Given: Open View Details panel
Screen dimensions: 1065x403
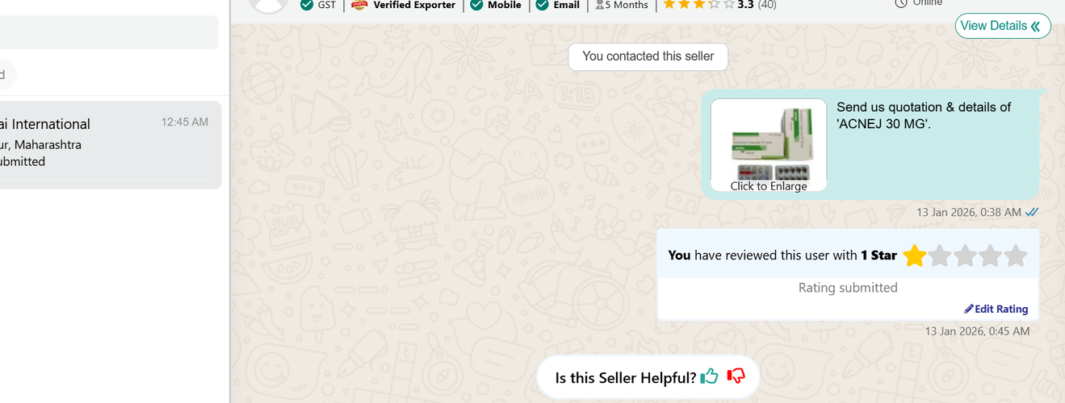Looking at the screenshot, I should point(1003,26).
